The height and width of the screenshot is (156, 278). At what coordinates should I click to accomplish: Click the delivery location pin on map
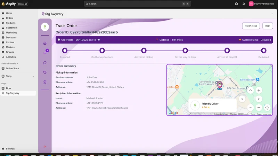pyautogui.click(x=220, y=85)
